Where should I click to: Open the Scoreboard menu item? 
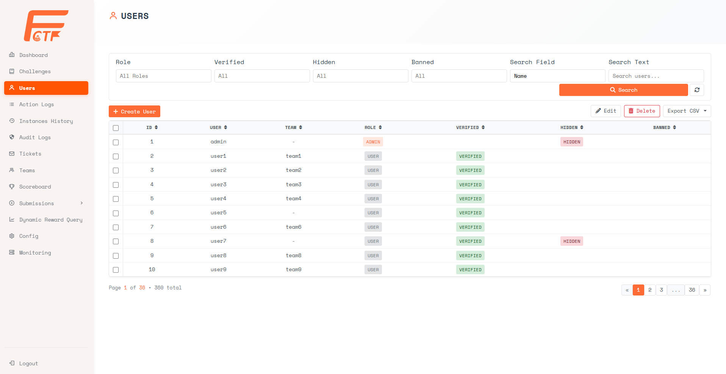click(x=46, y=187)
